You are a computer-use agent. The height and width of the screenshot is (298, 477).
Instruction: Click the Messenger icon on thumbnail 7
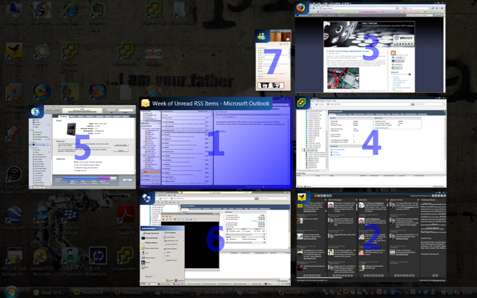click(262, 39)
